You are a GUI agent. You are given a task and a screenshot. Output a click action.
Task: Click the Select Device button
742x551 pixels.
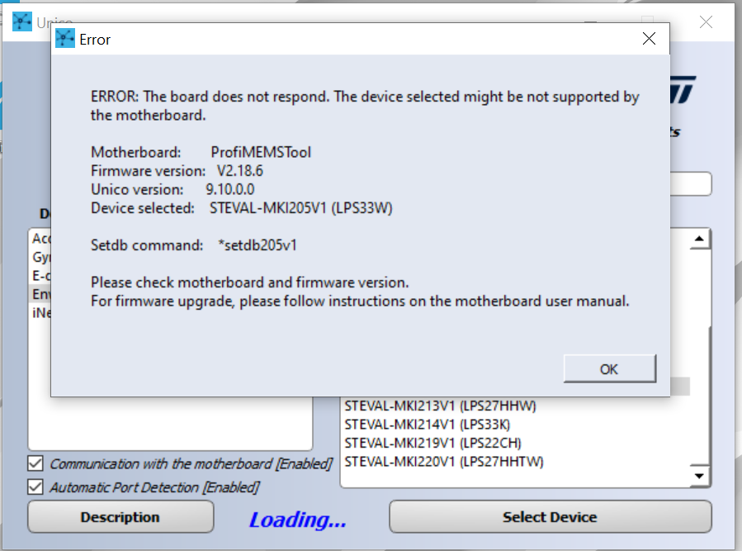pyautogui.click(x=550, y=517)
